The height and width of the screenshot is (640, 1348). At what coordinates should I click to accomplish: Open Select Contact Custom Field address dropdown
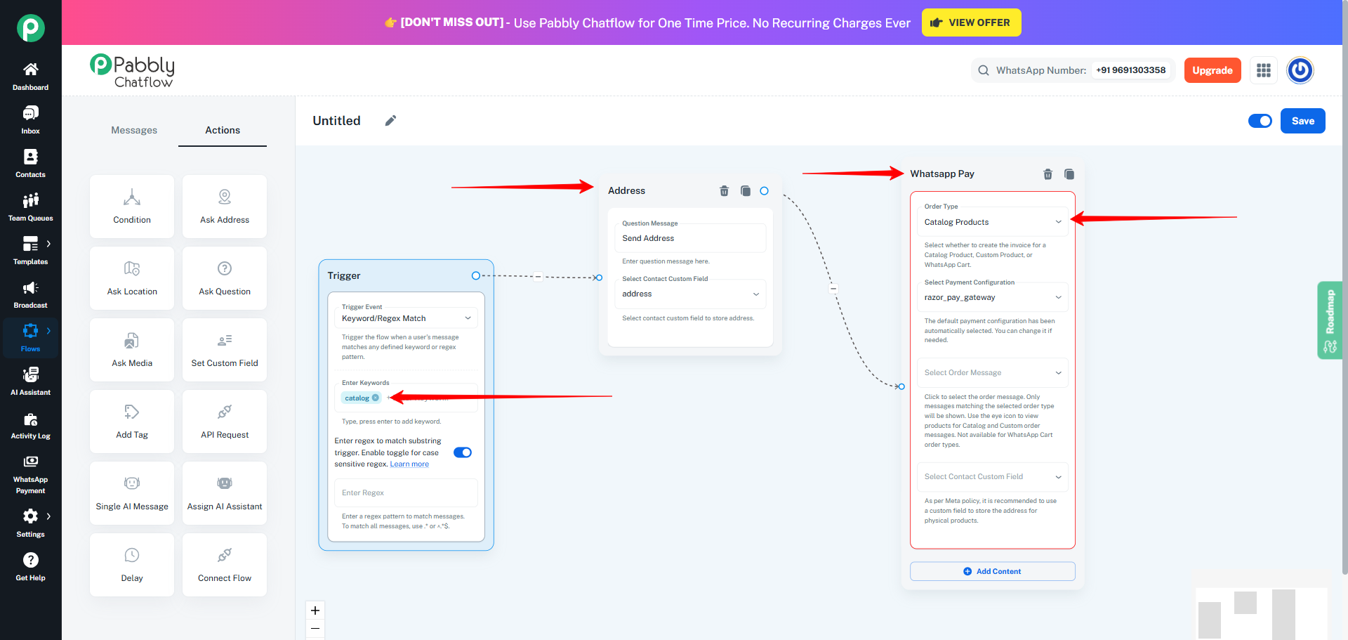[690, 294]
